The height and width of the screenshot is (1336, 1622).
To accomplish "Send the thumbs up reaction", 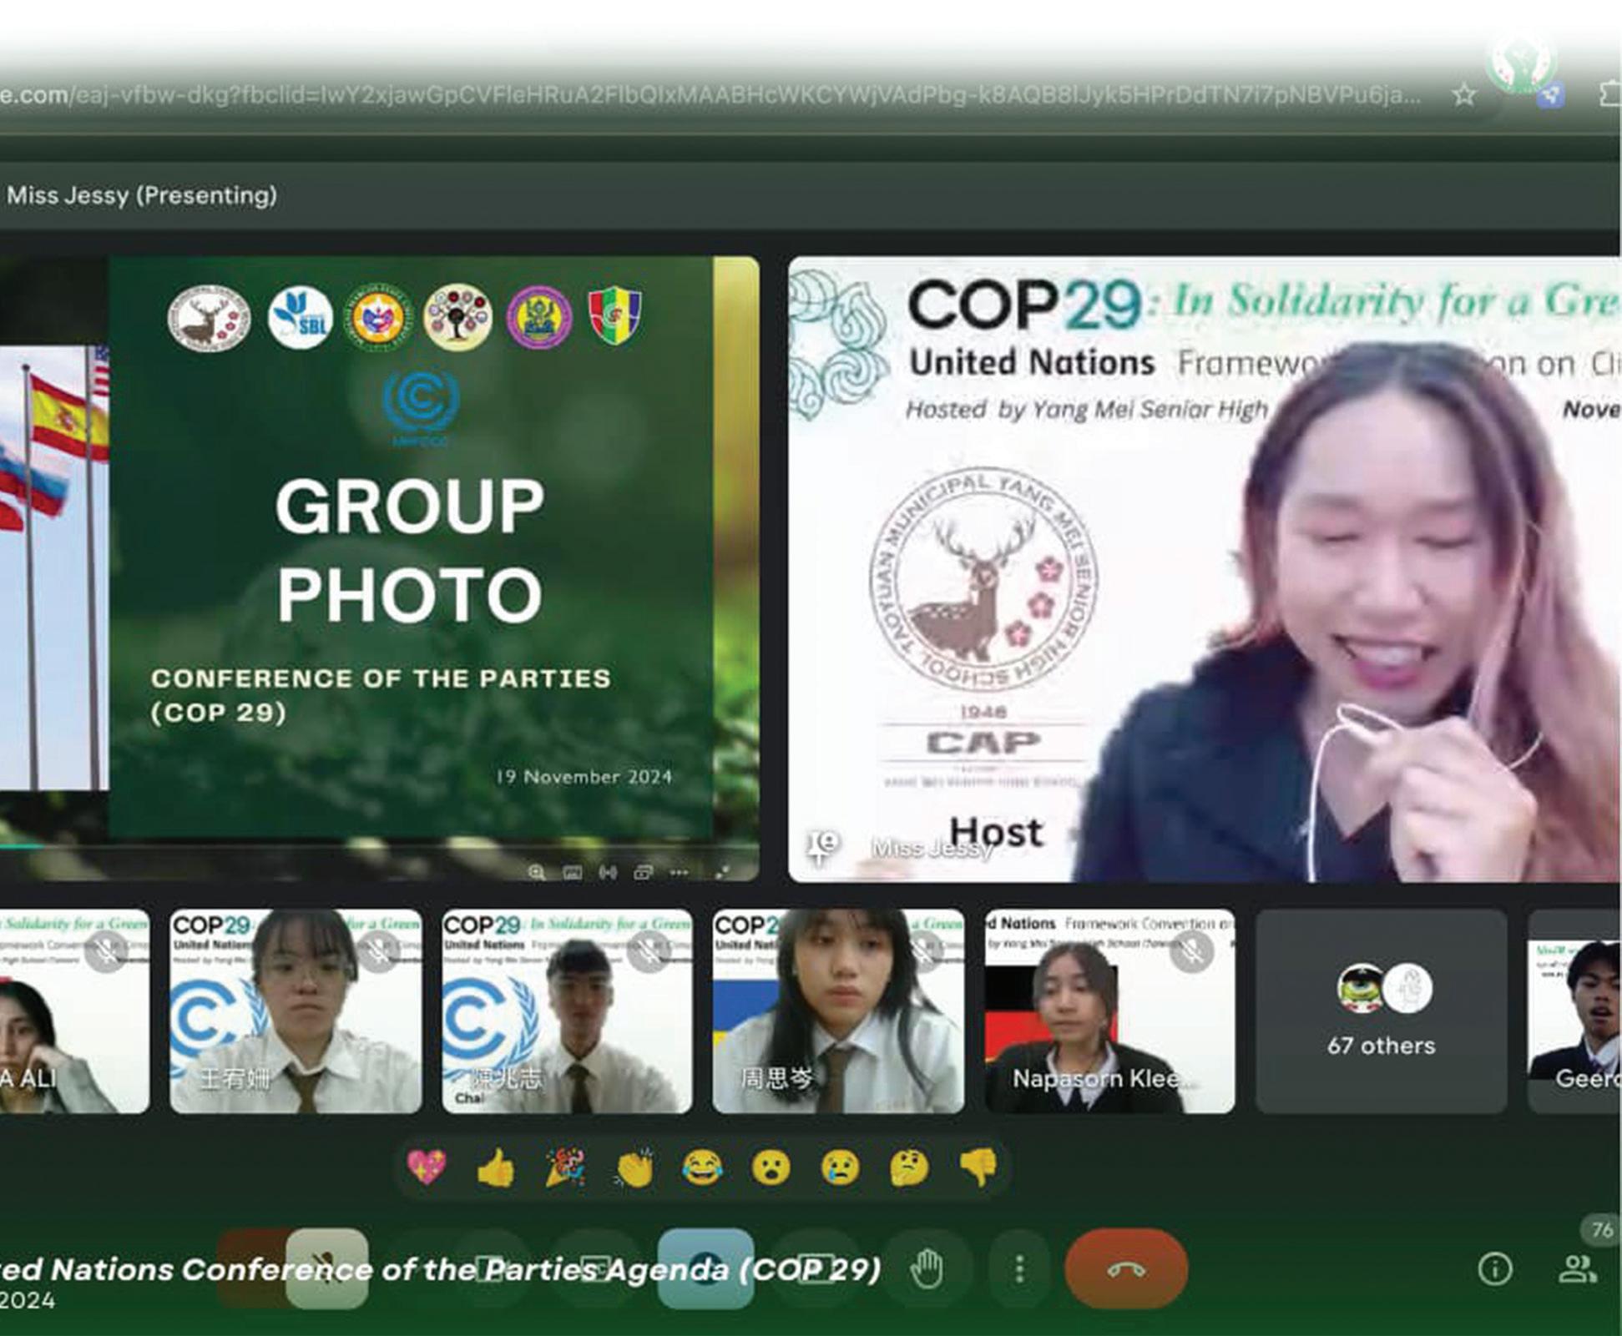I will click(x=496, y=1167).
